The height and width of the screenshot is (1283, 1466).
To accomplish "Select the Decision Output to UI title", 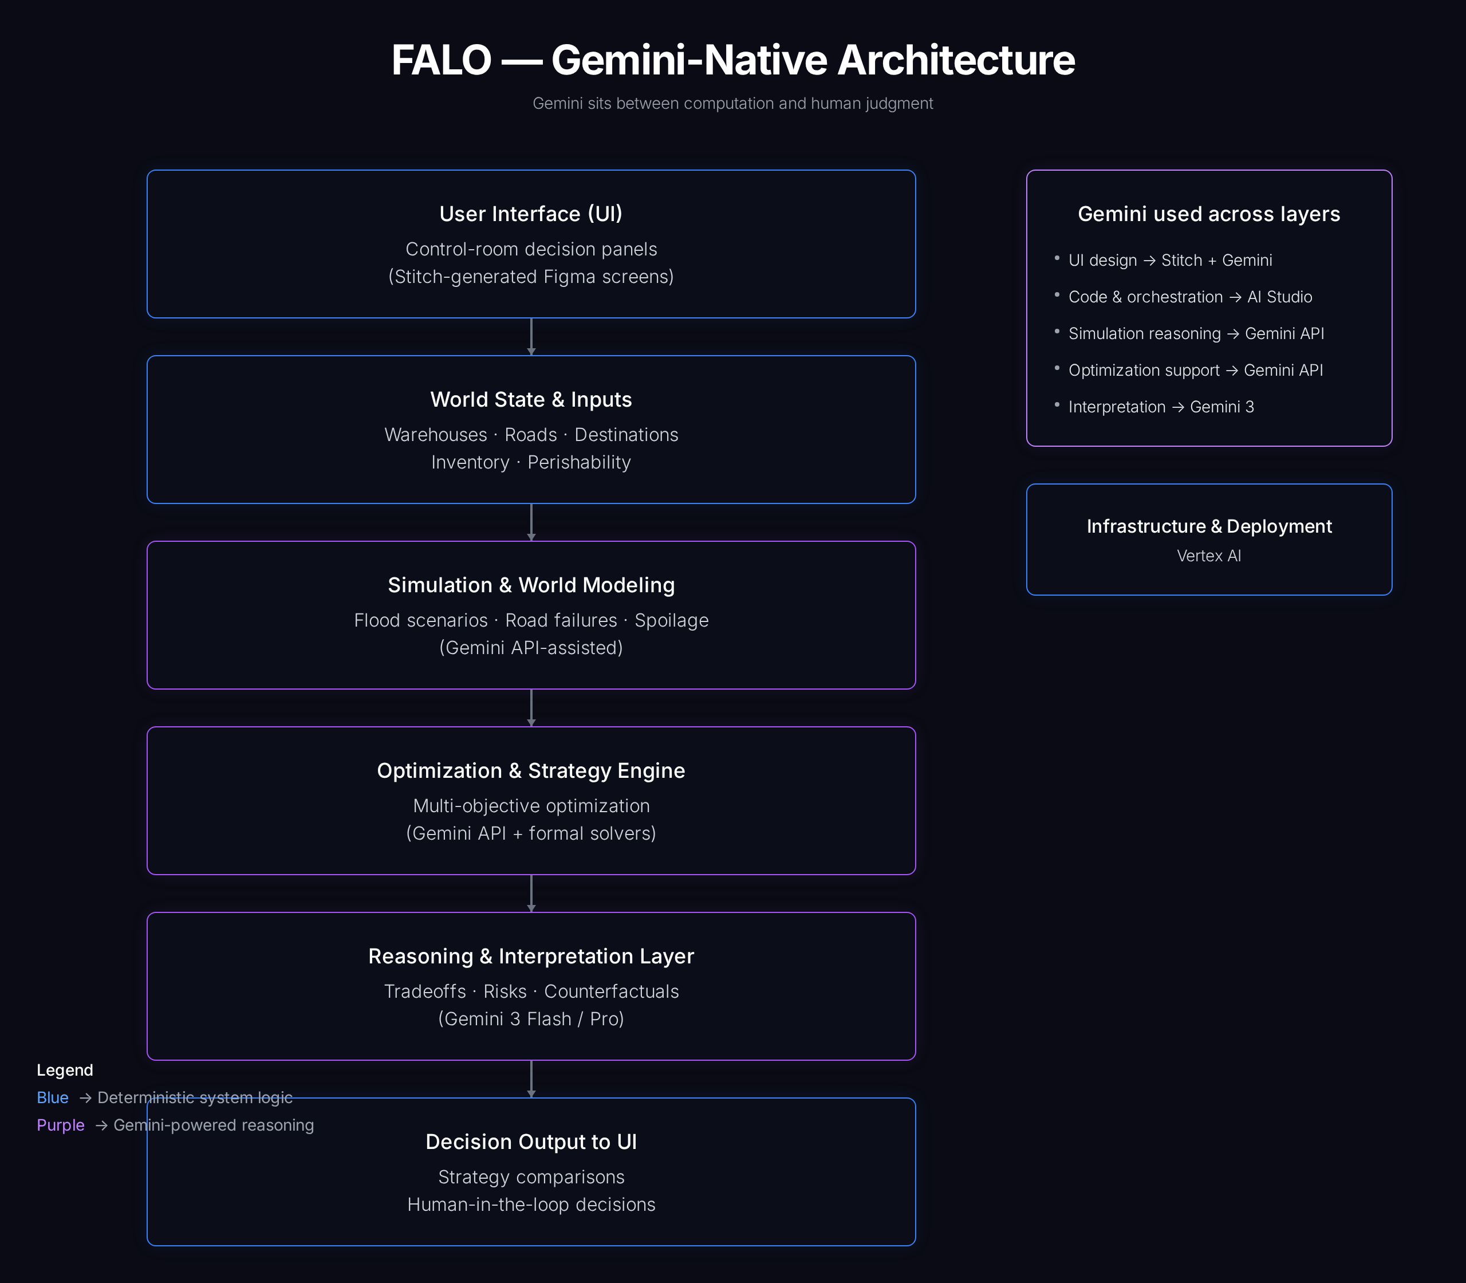I will [530, 1141].
